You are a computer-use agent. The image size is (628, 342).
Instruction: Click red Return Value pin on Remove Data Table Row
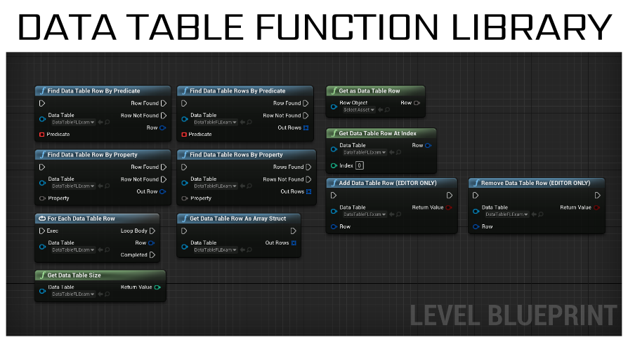(x=597, y=207)
